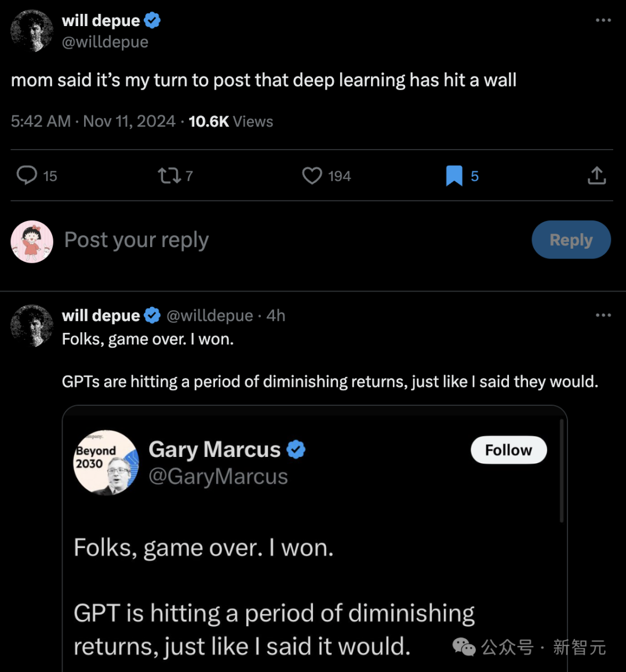Click your own reply avatar picture
The width and height of the screenshot is (626, 672).
32,241
